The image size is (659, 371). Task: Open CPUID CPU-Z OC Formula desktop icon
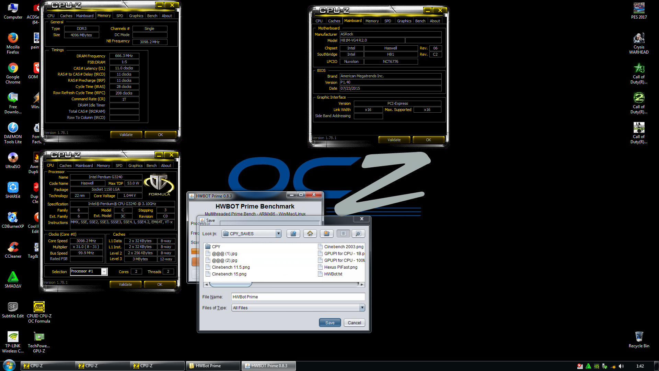coord(39,312)
